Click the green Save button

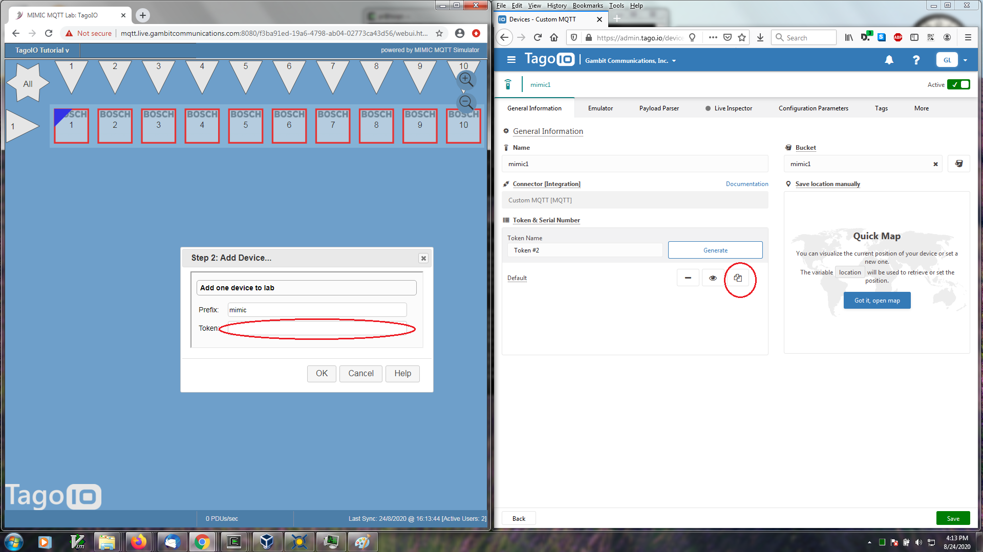953,518
